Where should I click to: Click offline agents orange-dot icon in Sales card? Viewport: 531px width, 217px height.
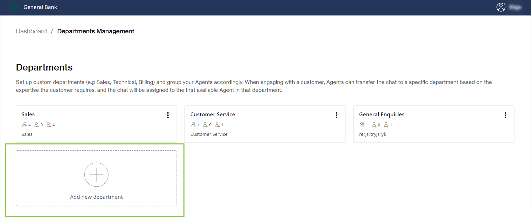pos(49,125)
